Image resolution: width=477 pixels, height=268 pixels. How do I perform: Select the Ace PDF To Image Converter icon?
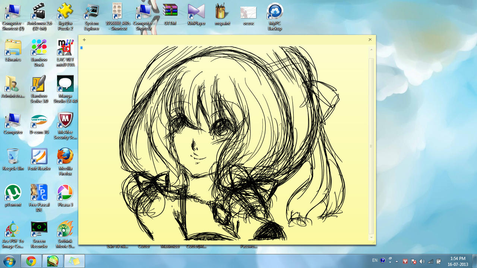click(x=13, y=234)
